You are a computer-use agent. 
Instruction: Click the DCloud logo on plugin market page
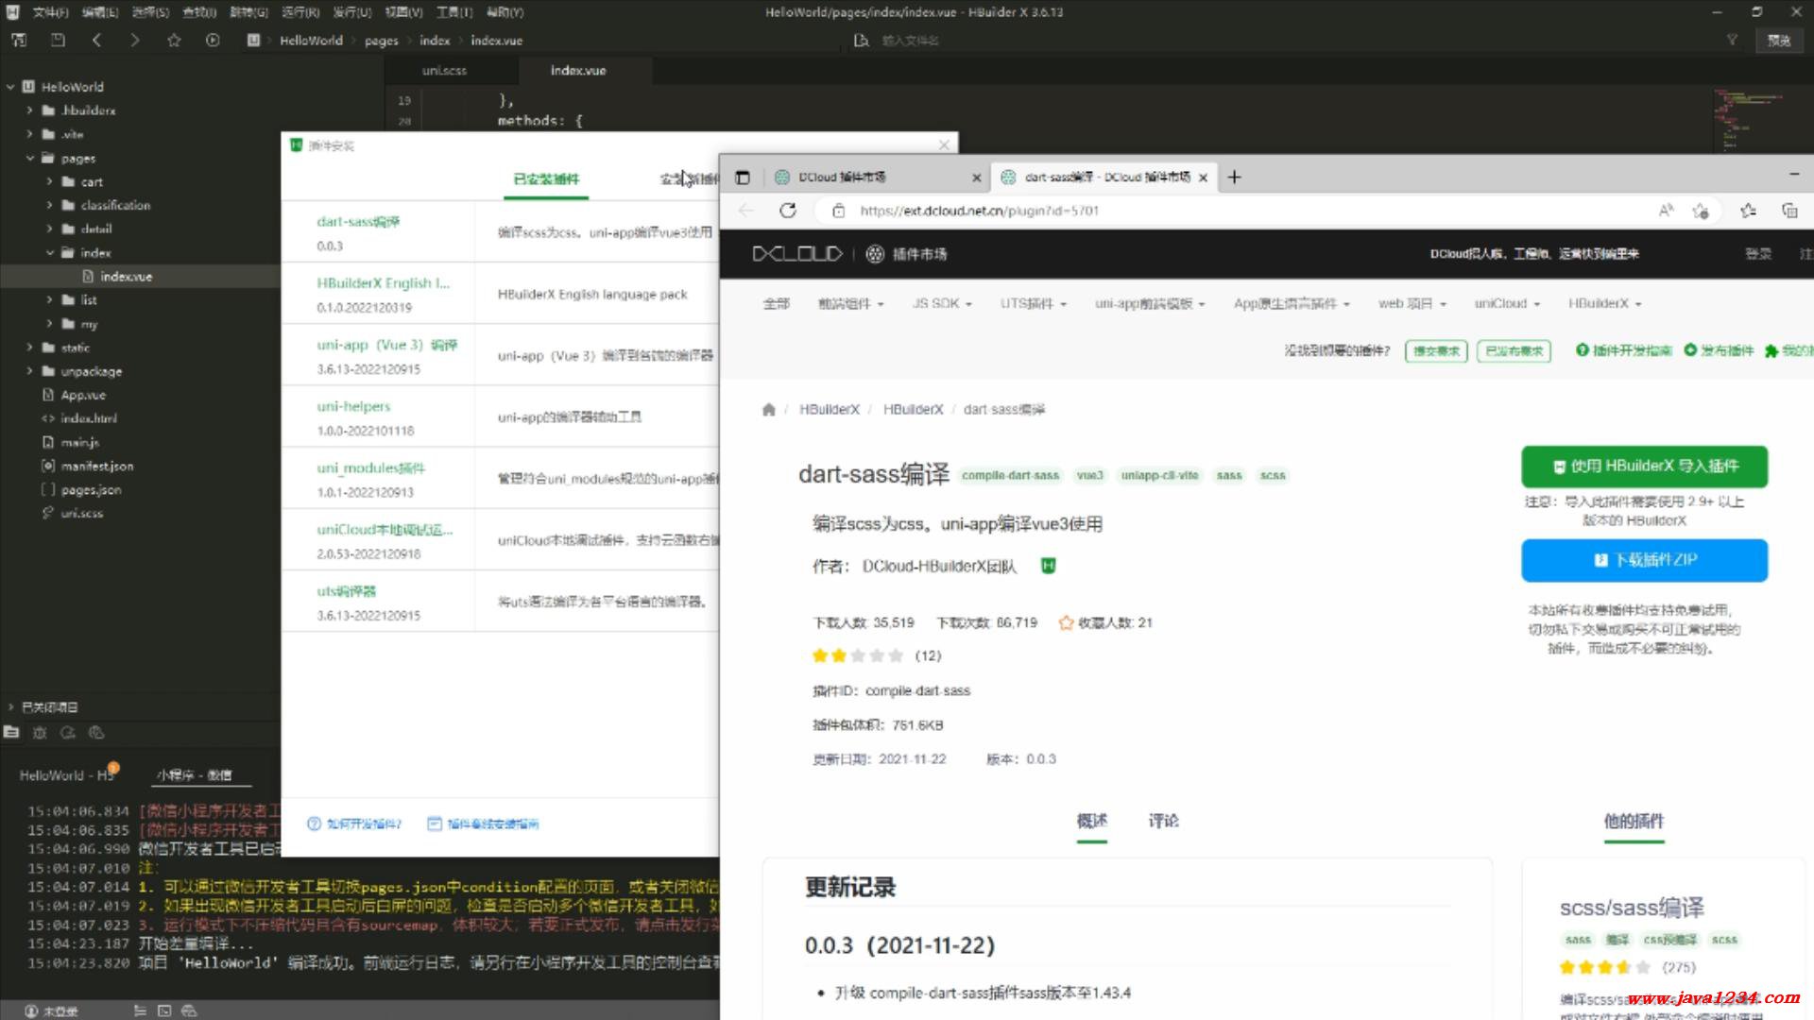796,253
